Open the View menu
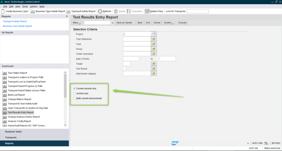The width and height of the screenshot is (282, 151). click(17, 6)
